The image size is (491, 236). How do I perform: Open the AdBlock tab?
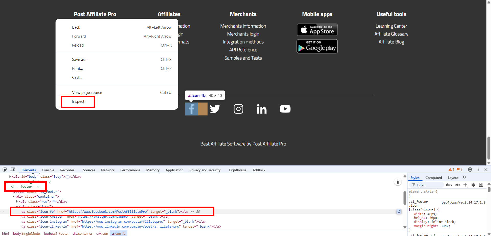point(259,170)
